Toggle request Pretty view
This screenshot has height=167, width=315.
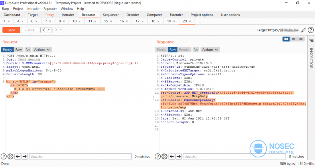[x=8, y=49]
